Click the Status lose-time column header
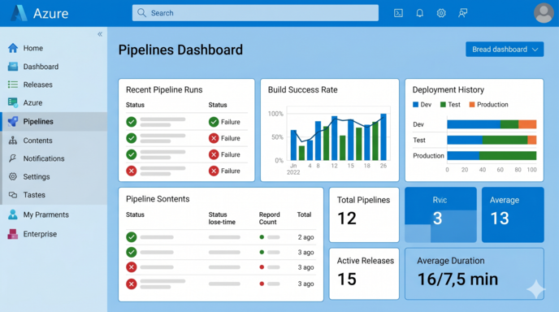This screenshot has width=559, height=312. click(x=222, y=219)
